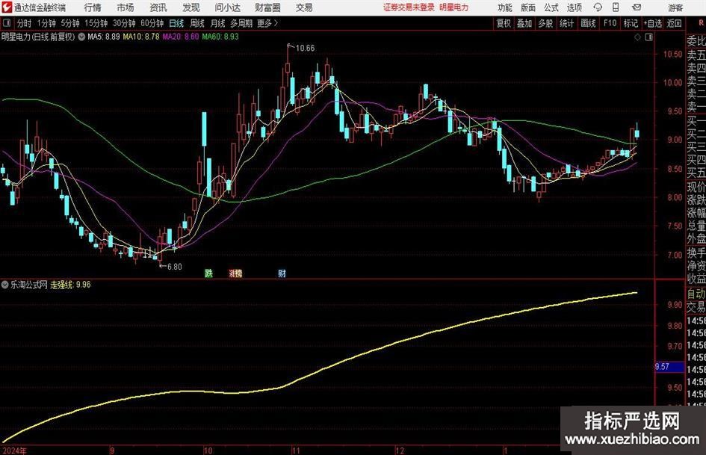Screen dimensions: 706x455
Task: Click the 画线 draw-line button
Action: [x=588, y=23]
